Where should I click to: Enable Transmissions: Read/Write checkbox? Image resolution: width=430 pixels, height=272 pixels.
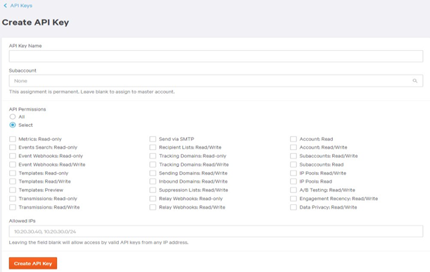click(x=13, y=207)
